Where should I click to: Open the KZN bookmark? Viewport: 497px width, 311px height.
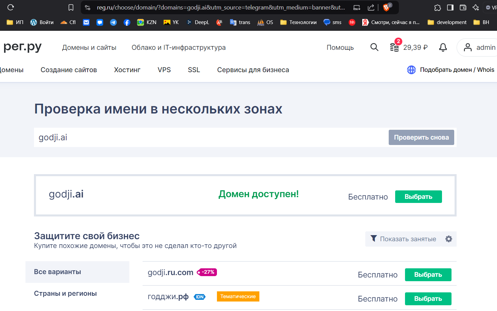(147, 22)
